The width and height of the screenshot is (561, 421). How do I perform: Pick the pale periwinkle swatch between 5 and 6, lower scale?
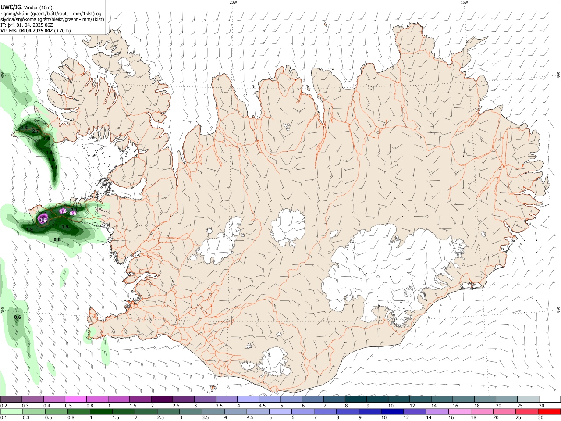tap(280, 412)
